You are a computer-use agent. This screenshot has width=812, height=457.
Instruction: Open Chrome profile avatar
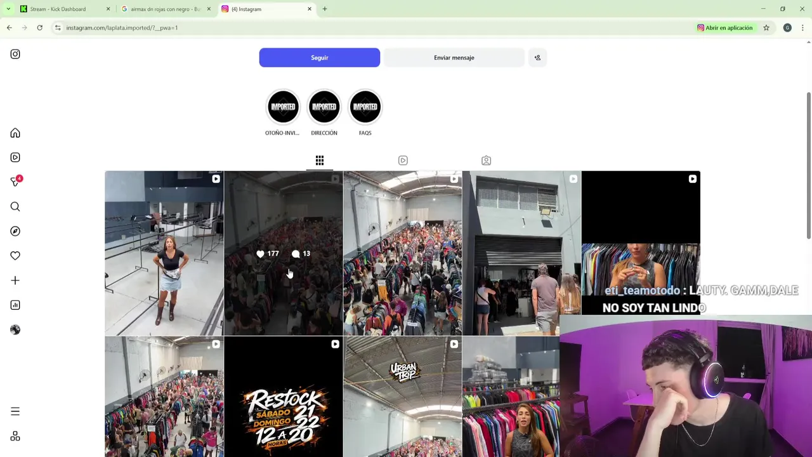787,28
